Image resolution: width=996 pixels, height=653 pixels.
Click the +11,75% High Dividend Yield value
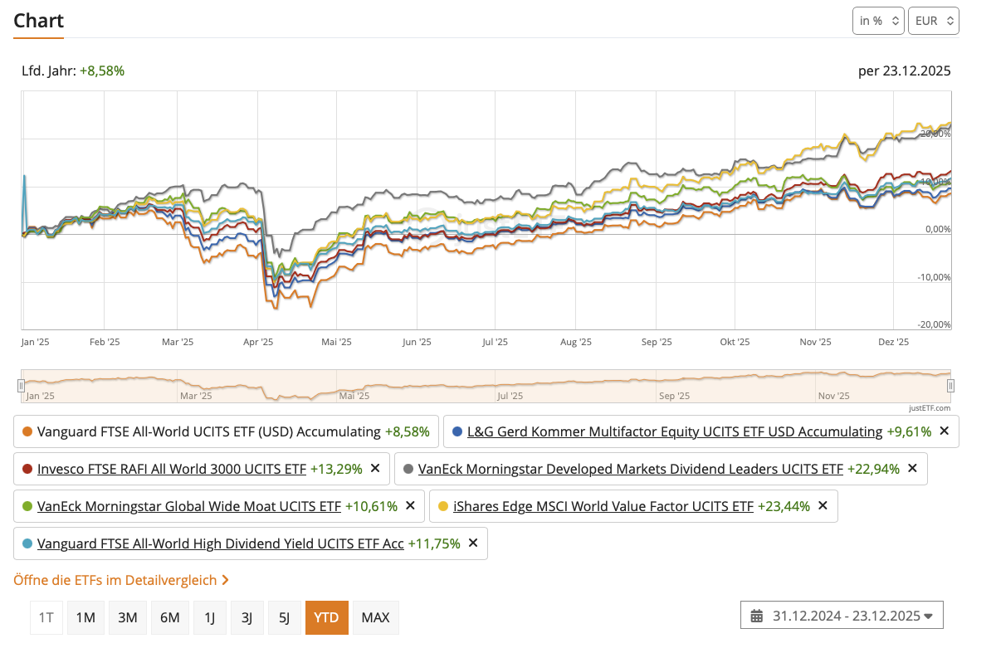click(x=434, y=543)
